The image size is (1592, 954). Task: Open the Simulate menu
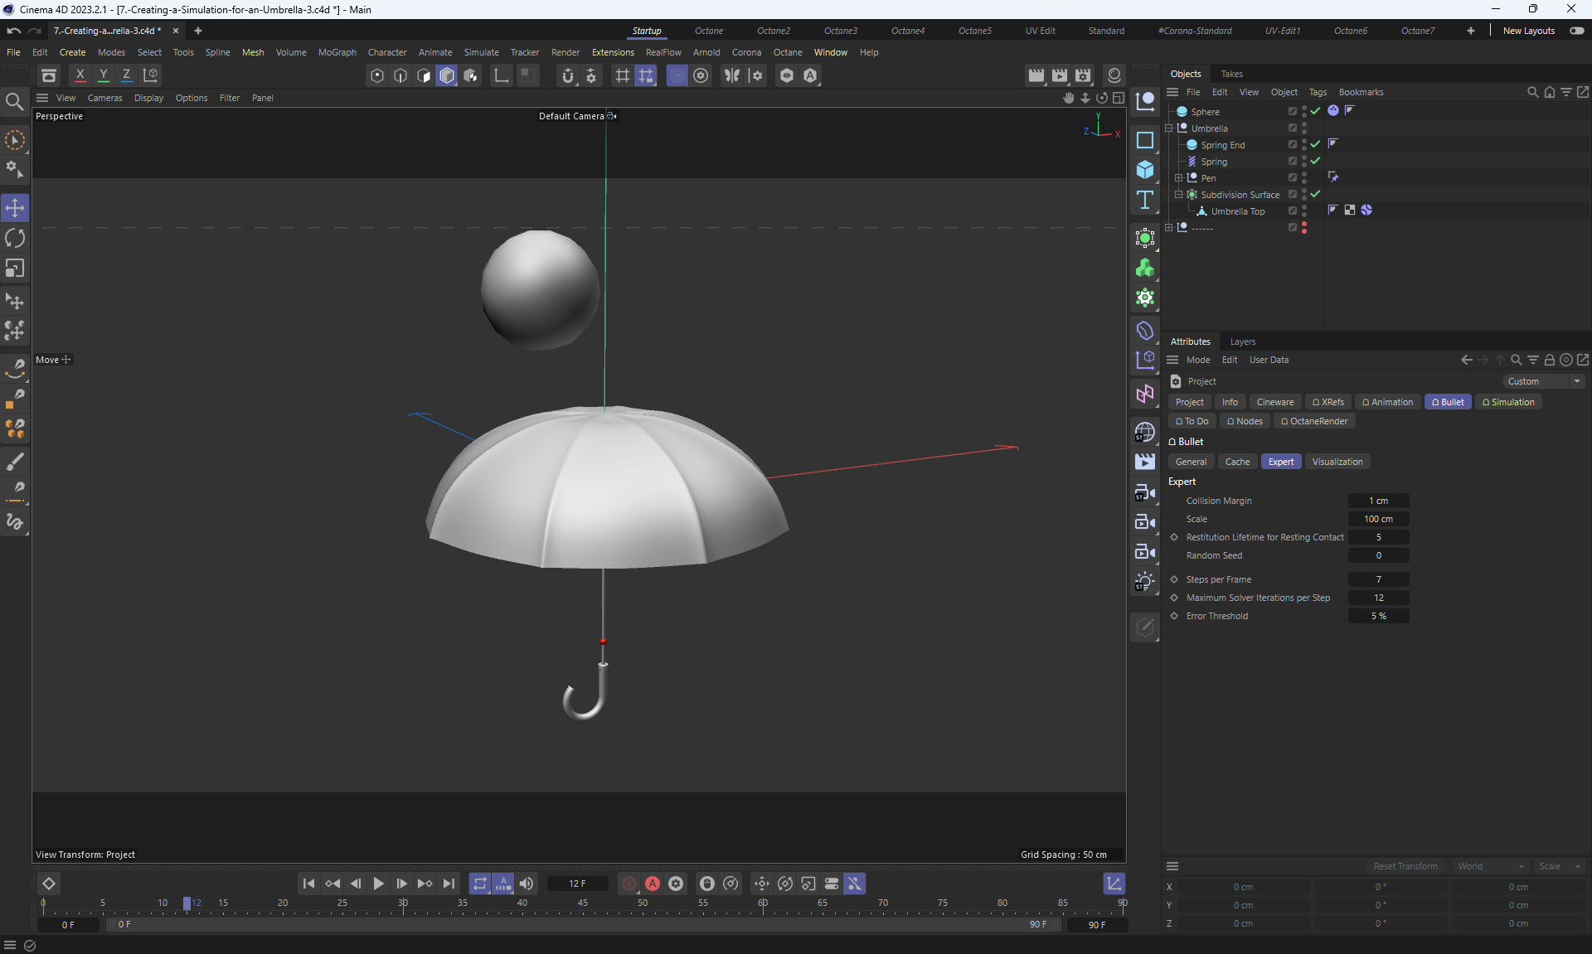(x=481, y=52)
